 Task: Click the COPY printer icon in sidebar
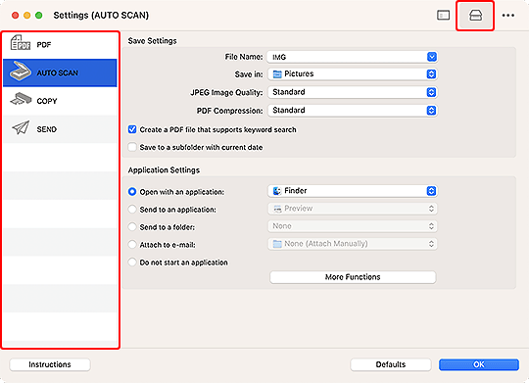tap(21, 99)
